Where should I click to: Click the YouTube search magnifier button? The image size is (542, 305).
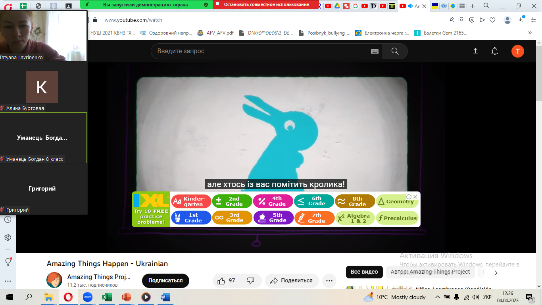395,51
